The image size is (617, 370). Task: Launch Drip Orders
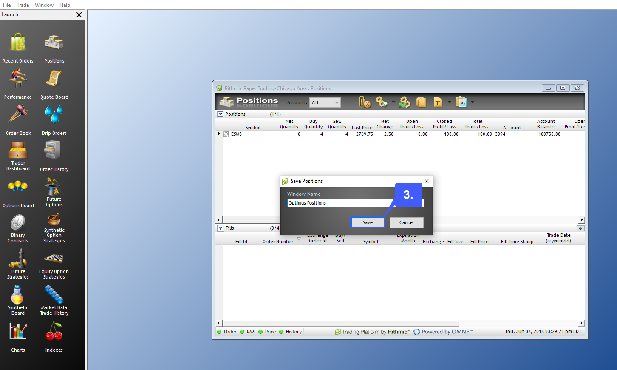pos(54,120)
